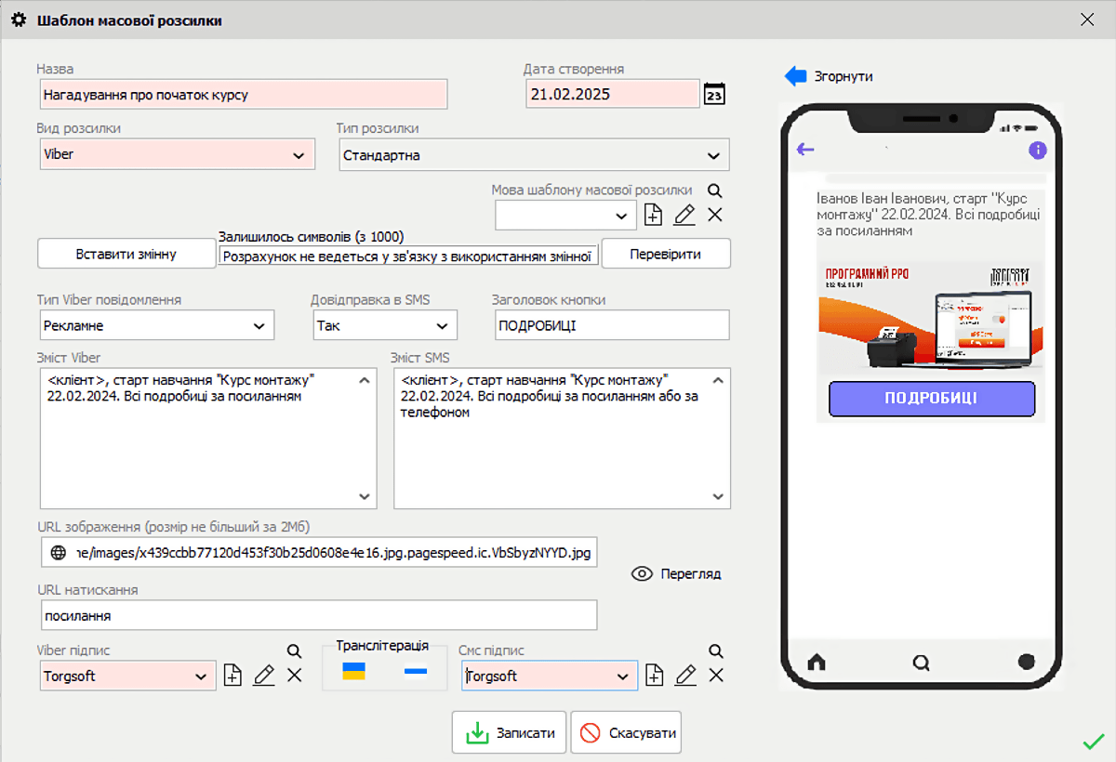Delete the Viber підпис entry with X icon

coord(295,676)
